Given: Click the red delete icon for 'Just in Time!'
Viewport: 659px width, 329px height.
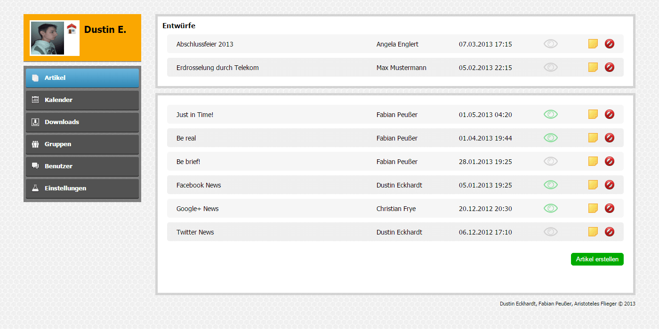Looking at the screenshot, I should pos(610,114).
